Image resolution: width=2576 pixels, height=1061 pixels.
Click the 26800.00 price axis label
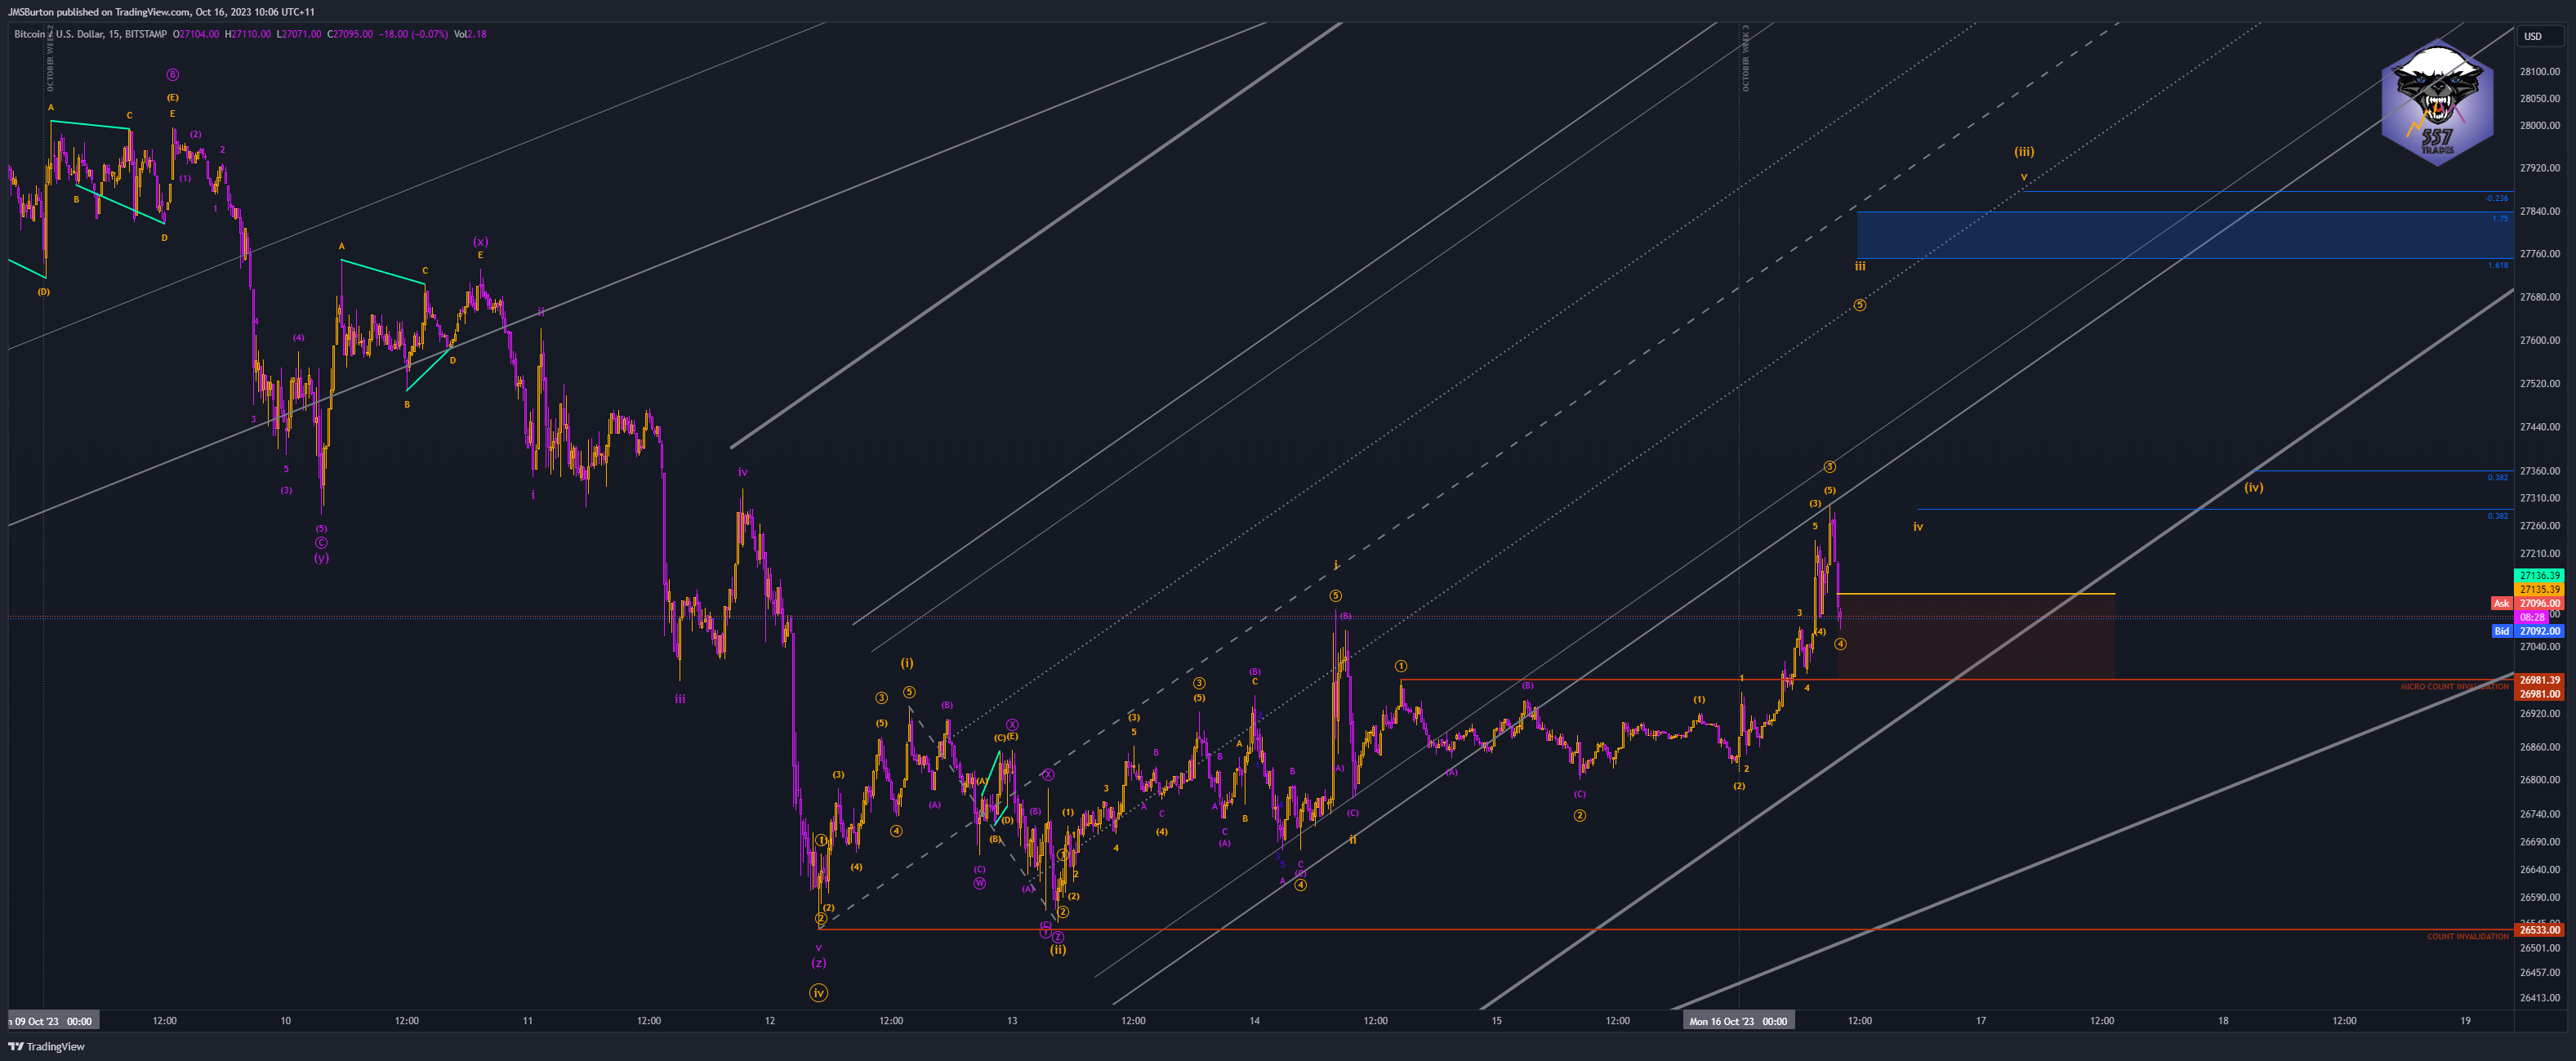tap(2540, 780)
